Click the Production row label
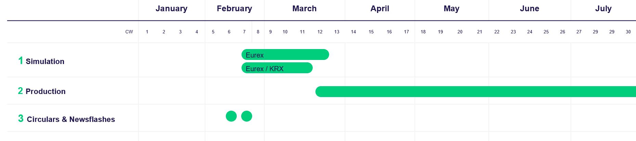636x141 pixels. (46, 92)
